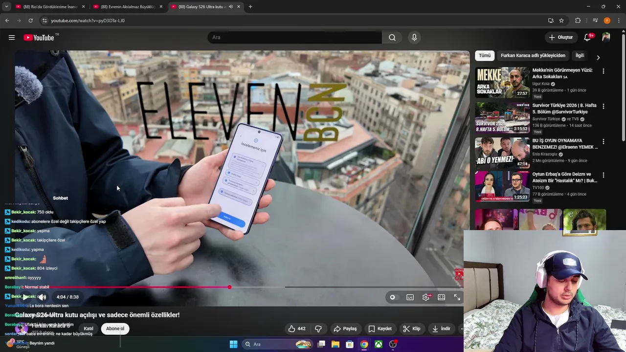The height and width of the screenshot is (352, 626).
Task: Open the Survivor Türkiye 2026 video thumbnail
Action: 502,118
